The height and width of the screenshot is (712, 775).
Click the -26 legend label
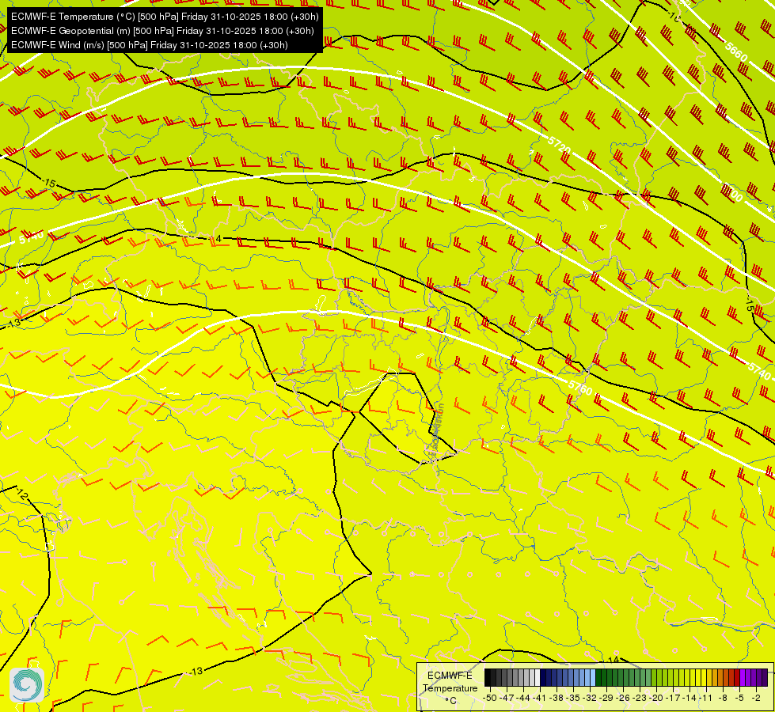623,698
